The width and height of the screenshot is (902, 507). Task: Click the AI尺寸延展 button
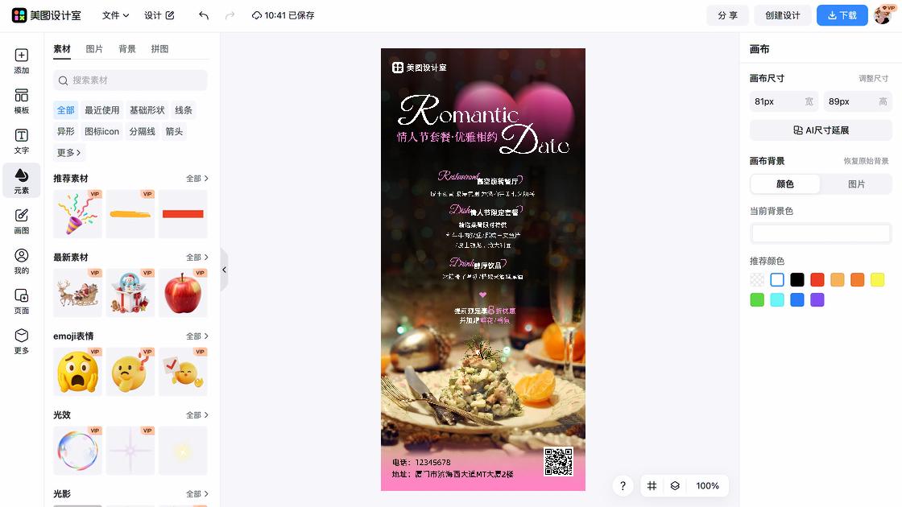coord(821,130)
